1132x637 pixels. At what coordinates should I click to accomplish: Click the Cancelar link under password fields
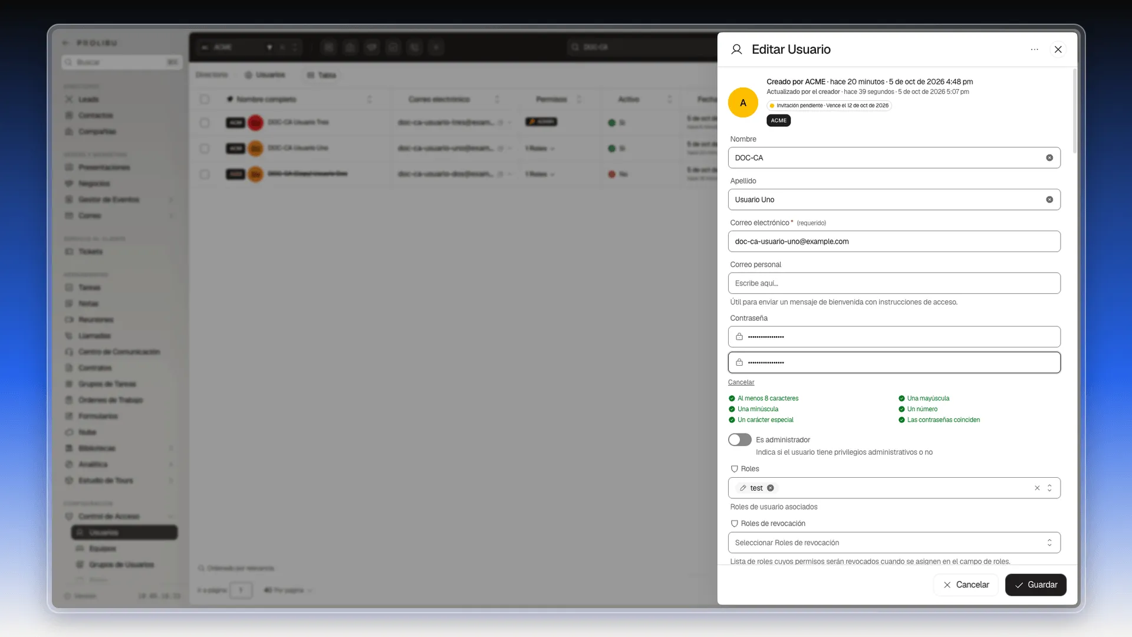pyautogui.click(x=741, y=382)
